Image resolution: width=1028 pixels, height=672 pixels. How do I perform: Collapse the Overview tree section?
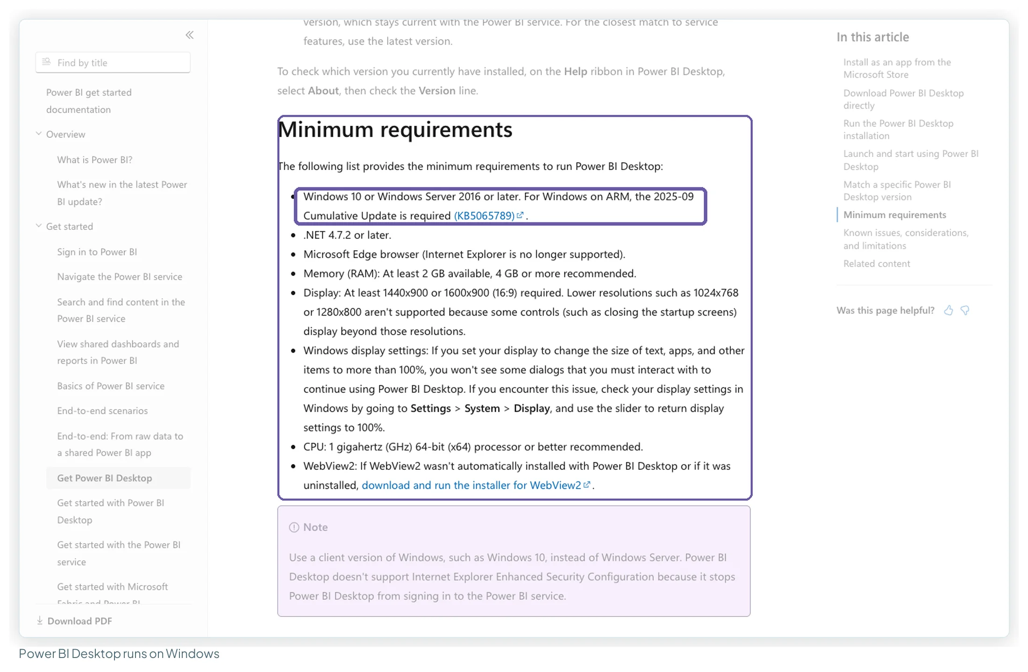tap(39, 134)
